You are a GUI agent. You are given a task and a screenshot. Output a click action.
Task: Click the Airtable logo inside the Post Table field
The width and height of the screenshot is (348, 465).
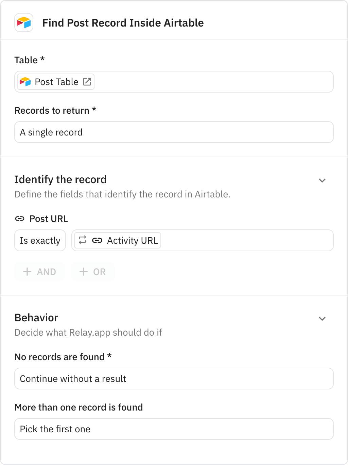25,82
